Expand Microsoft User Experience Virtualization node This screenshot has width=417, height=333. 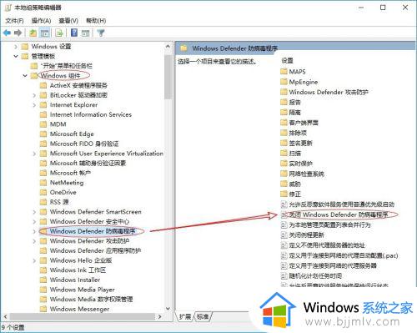[34, 154]
